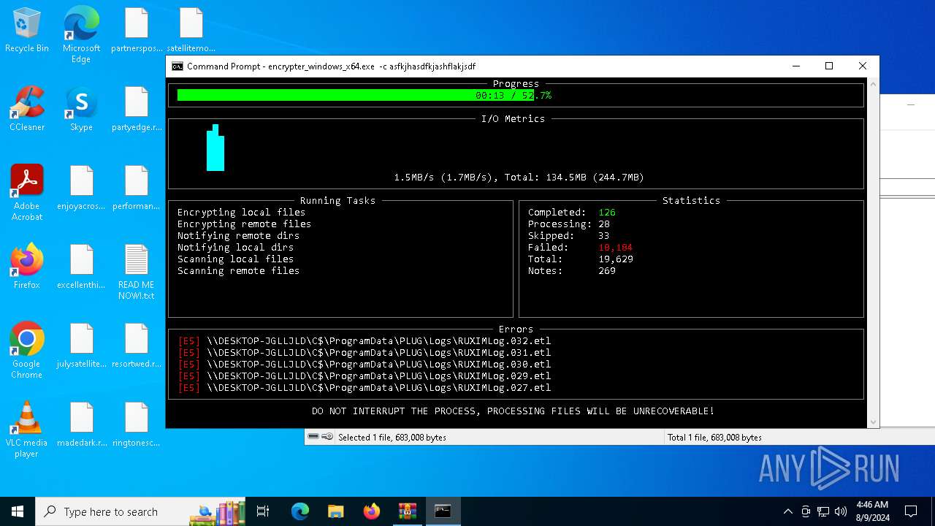Viewport: 935px width, 526px height.
Task: Click the Completed count 126
Action: (x=607, y=212)
